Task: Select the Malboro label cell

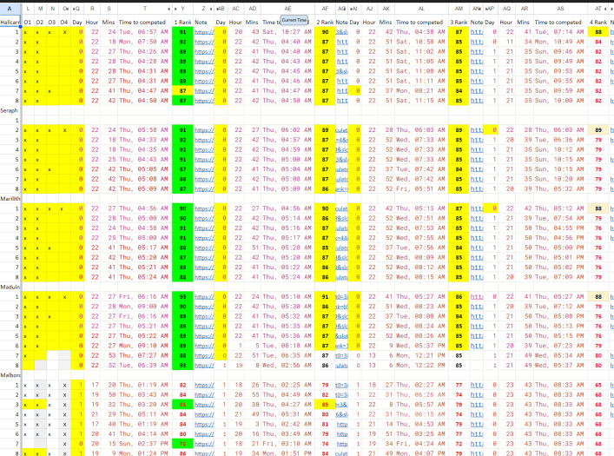Action: click(10, 375)
